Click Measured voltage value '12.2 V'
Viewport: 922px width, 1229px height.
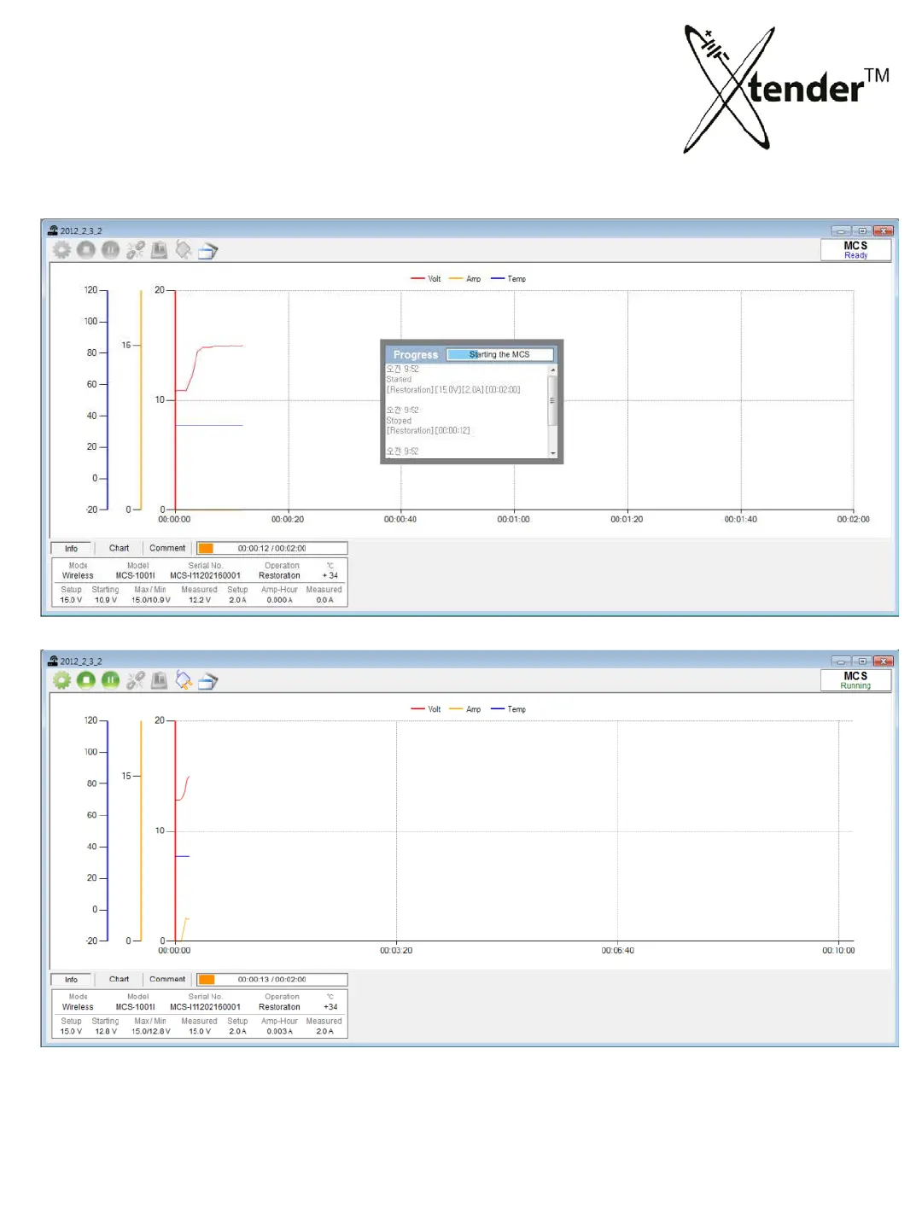point(200,600)
